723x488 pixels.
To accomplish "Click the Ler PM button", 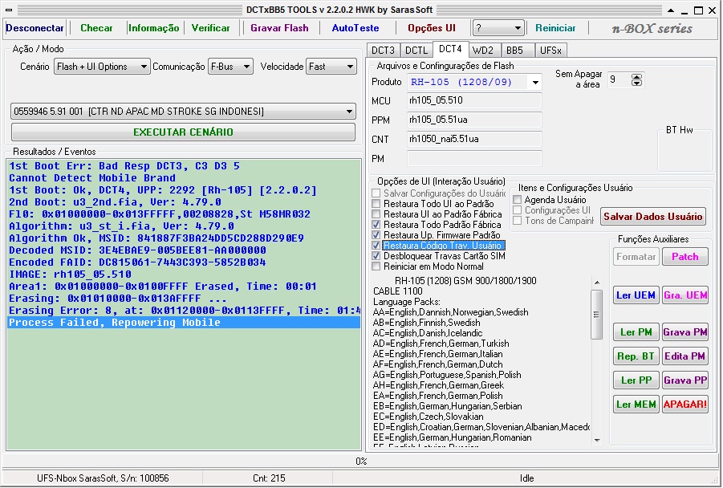I will click(636, 332).
